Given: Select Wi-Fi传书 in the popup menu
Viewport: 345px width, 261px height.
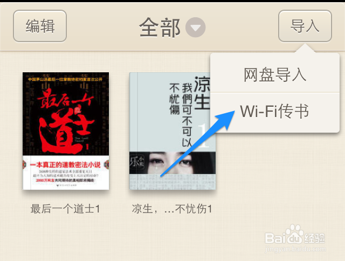Looking at the screenshot, I should (275, 111).
